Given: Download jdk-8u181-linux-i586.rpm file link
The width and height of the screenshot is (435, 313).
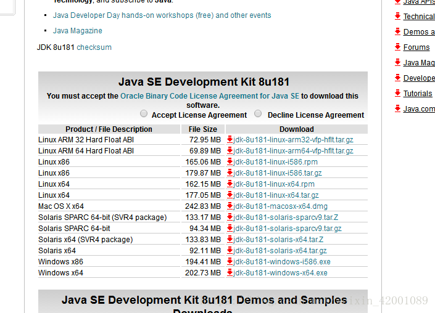Looking at the screenshot, I should click(275, 162).
